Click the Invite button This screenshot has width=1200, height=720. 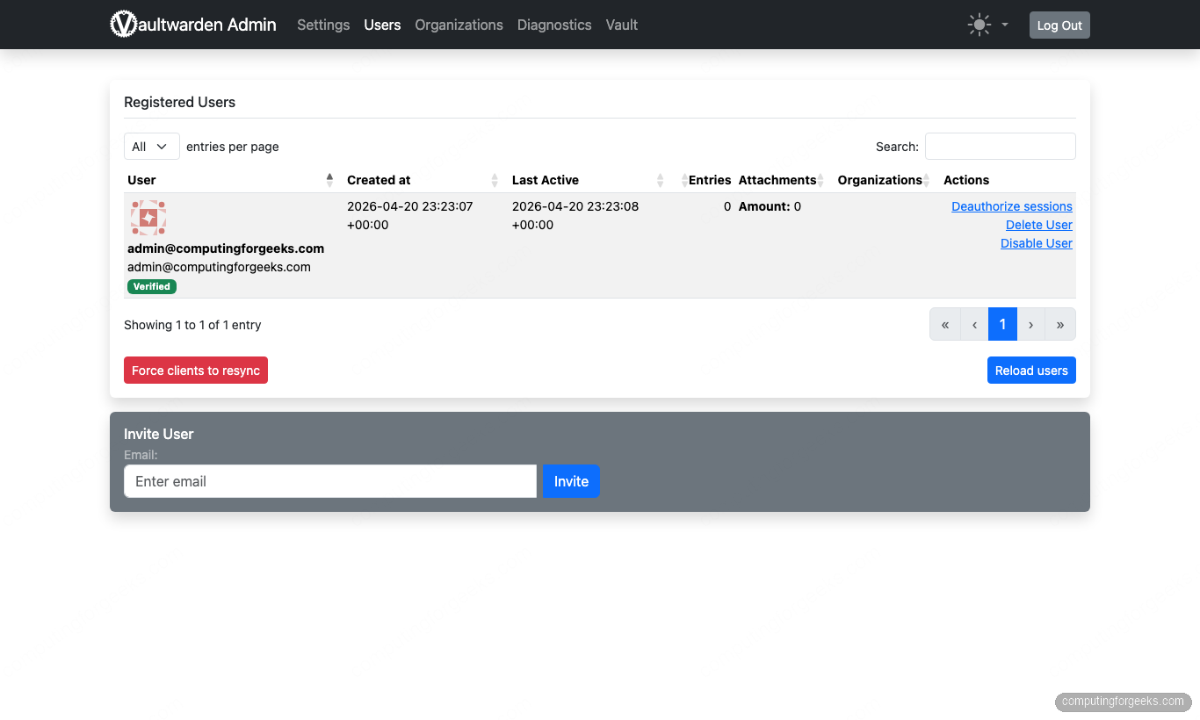[571, 481]
